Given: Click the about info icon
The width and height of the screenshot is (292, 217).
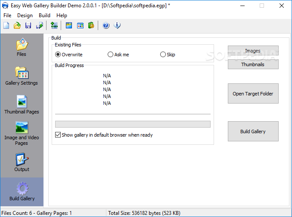Looking at the screenshot, I should pos(117,25).
